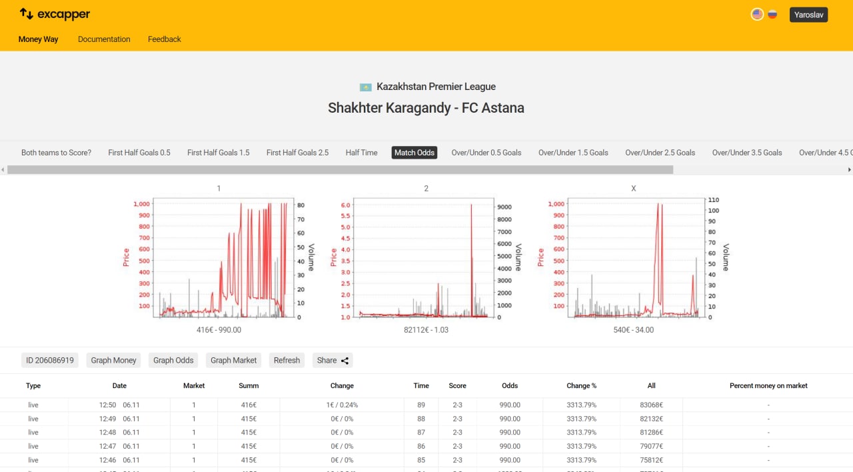Open the chart for outcome 2
853x472 pixels.
pyautogui.click(x=426, y=257)
